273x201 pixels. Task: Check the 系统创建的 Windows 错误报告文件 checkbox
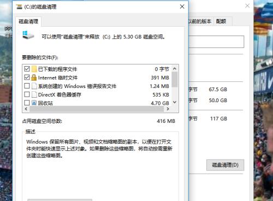[x=27, y=86]
